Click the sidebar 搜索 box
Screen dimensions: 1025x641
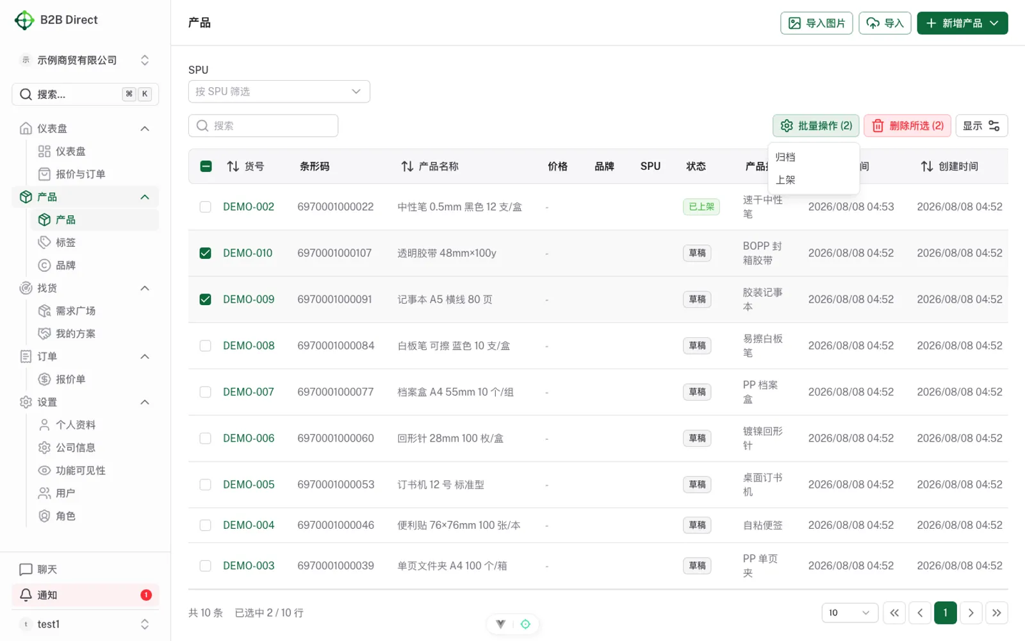tap(85, 94)
